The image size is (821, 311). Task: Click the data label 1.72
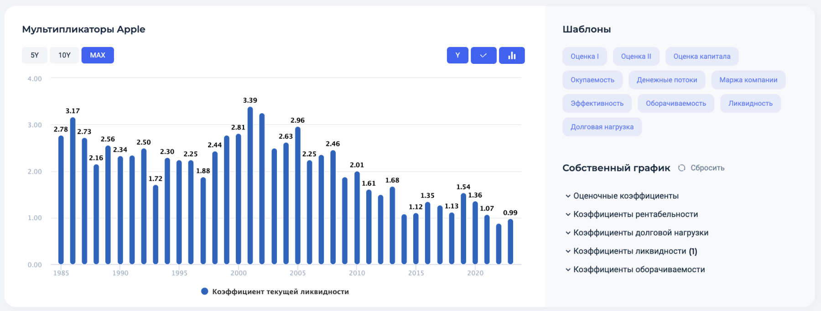coord(156,179)
